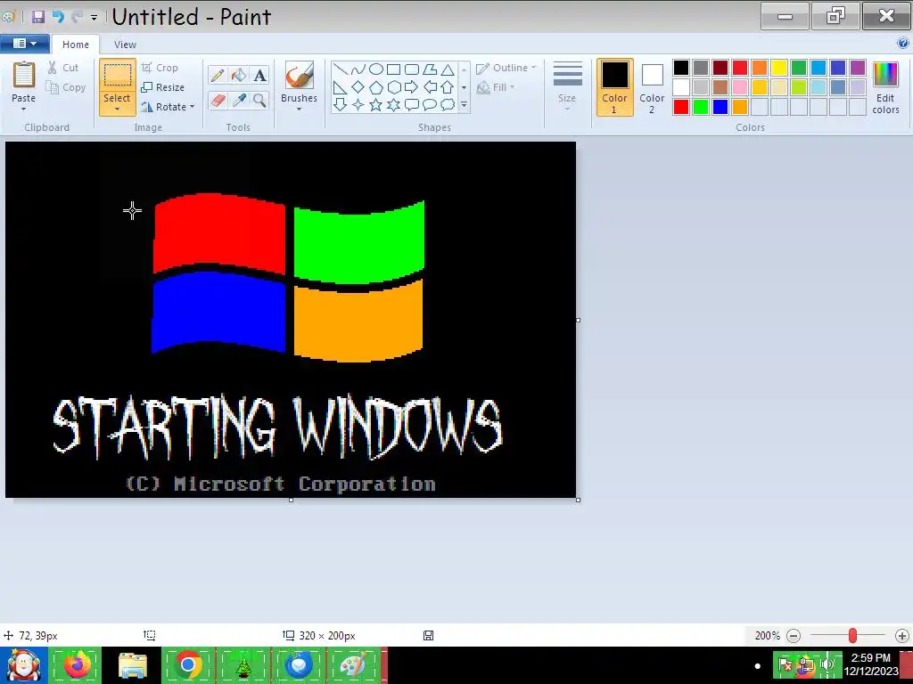Viewport: 913px width, 684px height.
Task: Pick the purple color swatch
Action: (857, 68)
